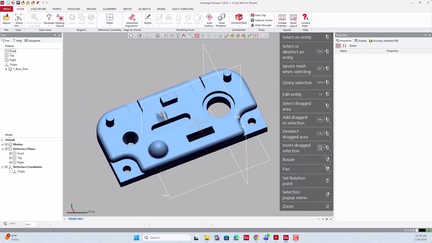Open the Solid Primitive tool

tap(221, 20)
